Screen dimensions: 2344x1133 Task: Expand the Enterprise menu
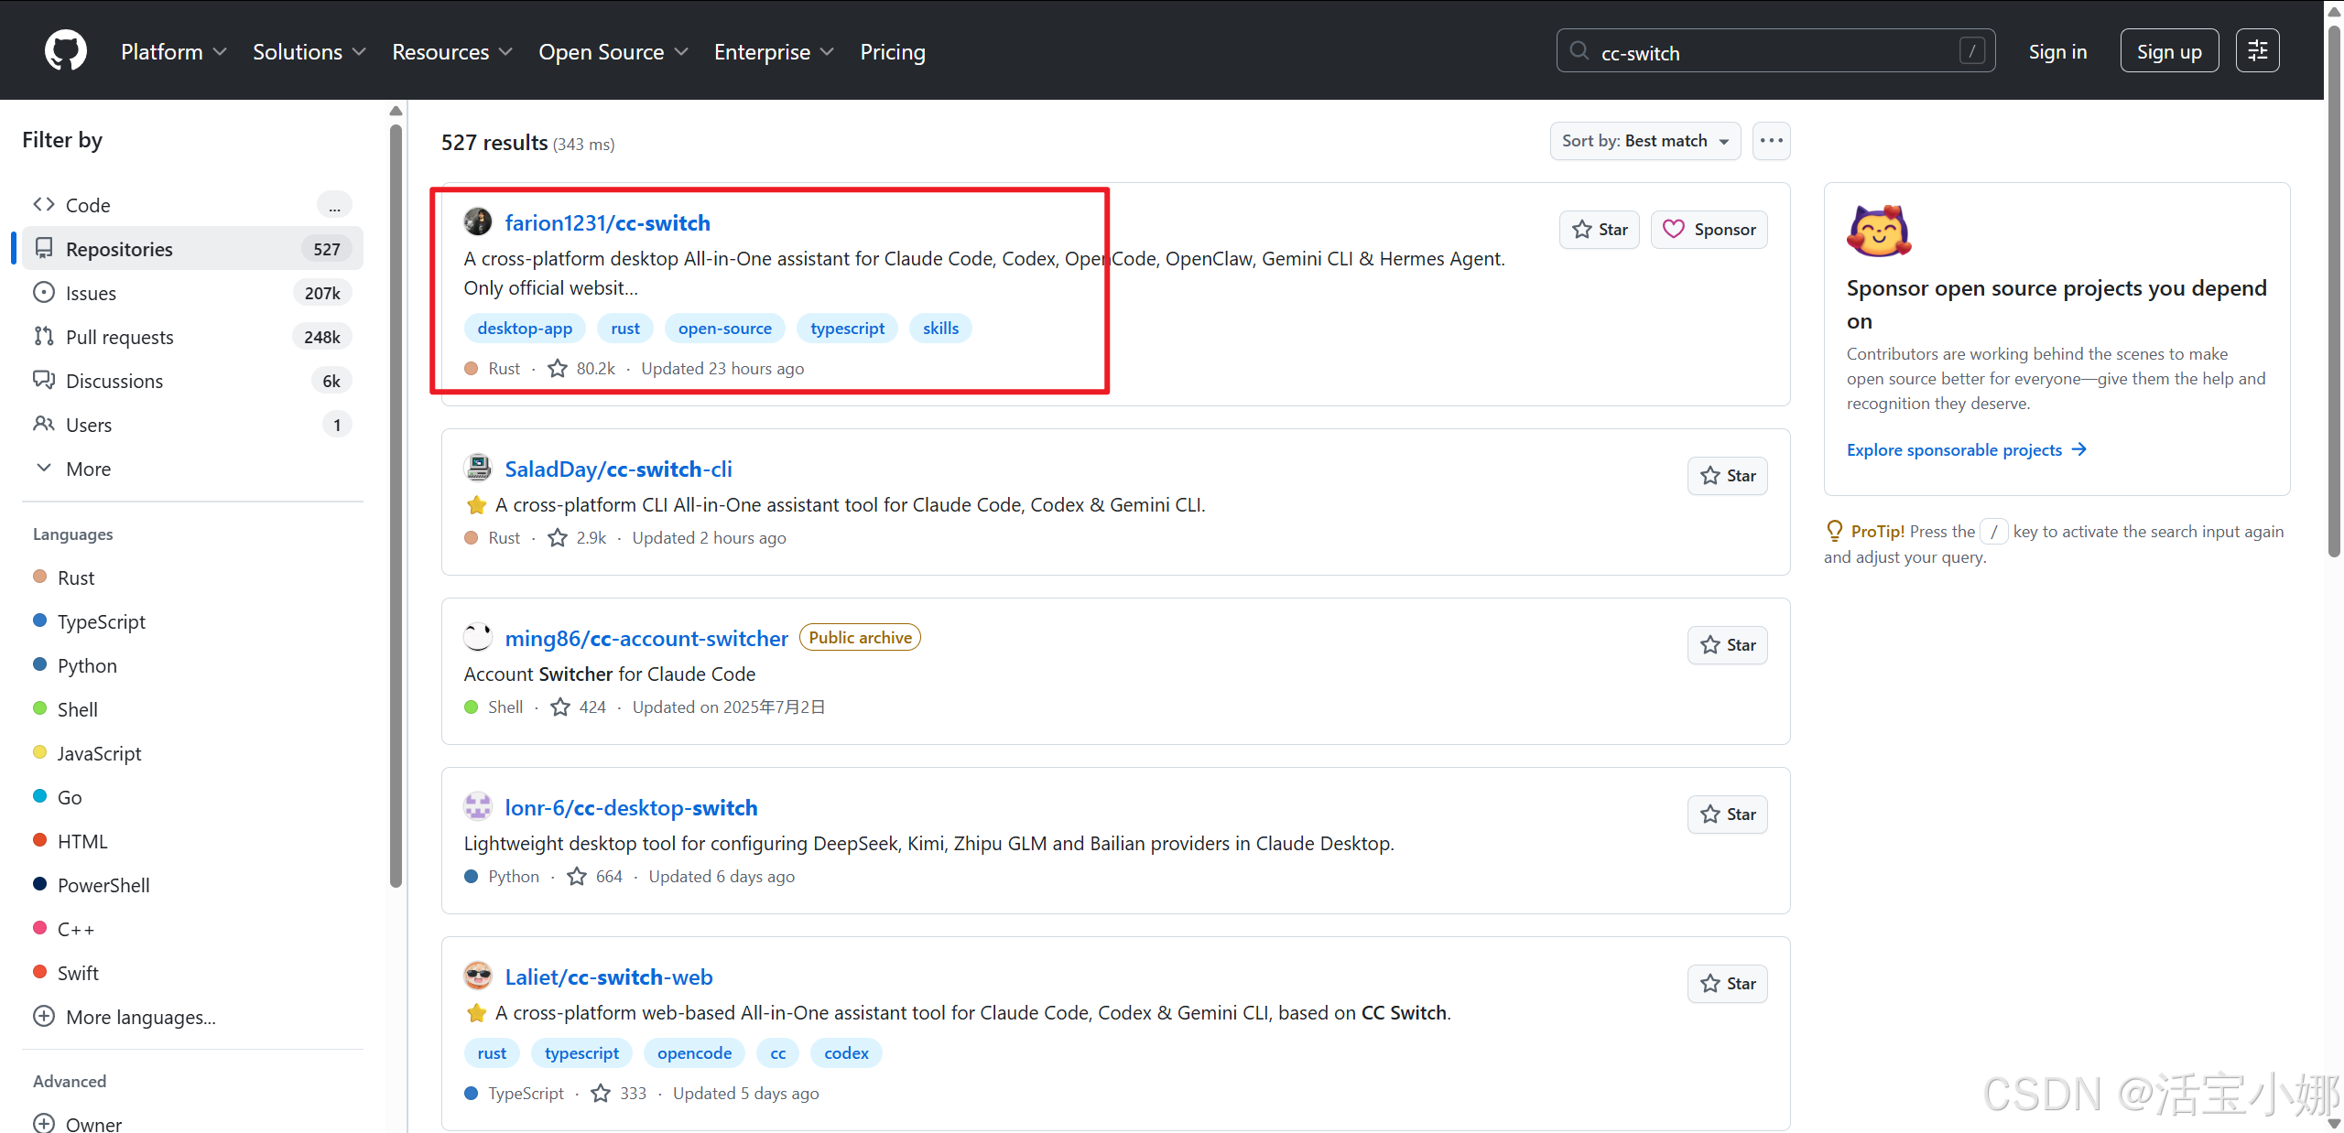click(x=775, y=52)
